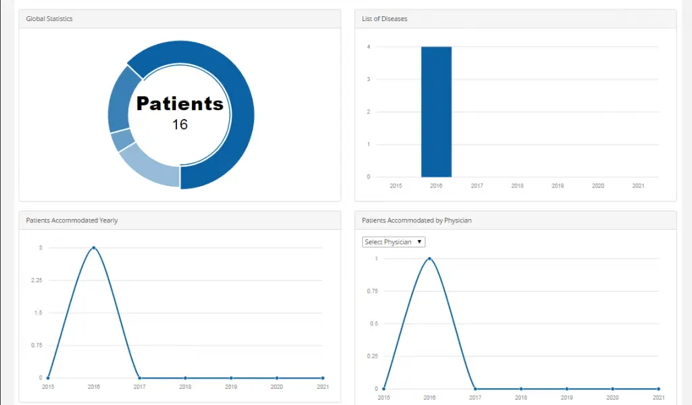Screen dimensions: 692x405
Task: Click the 2019 data point on physician chart
Action: (x=566, y=388)
